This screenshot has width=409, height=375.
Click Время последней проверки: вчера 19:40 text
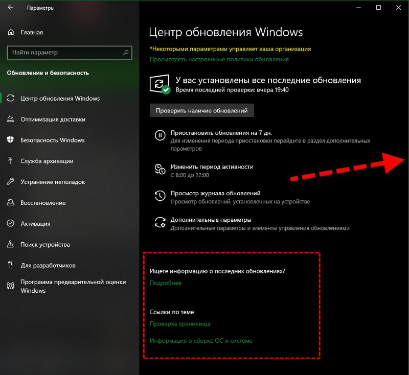[x=232, y=90]
